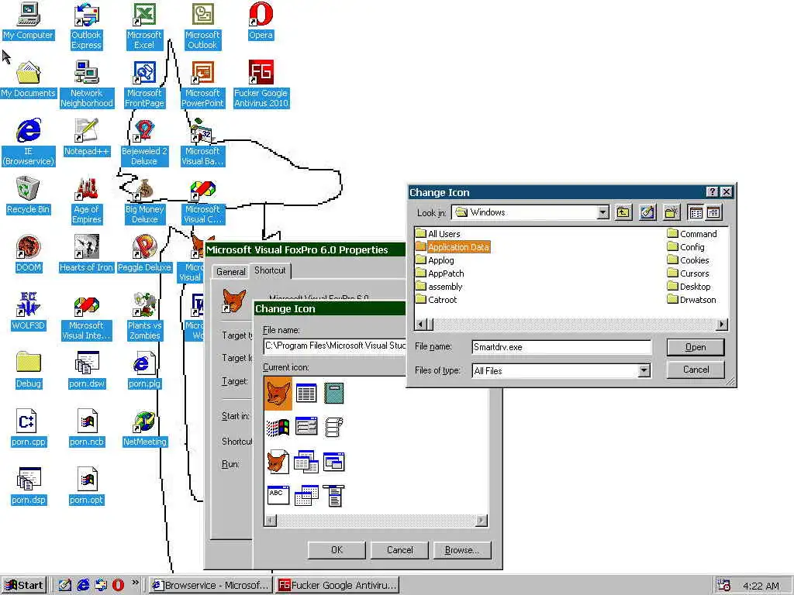794x595 pixels.
Task: Select the Hearts of Iron shortcut
Action: pyautogui.click(x=86, y=254)
